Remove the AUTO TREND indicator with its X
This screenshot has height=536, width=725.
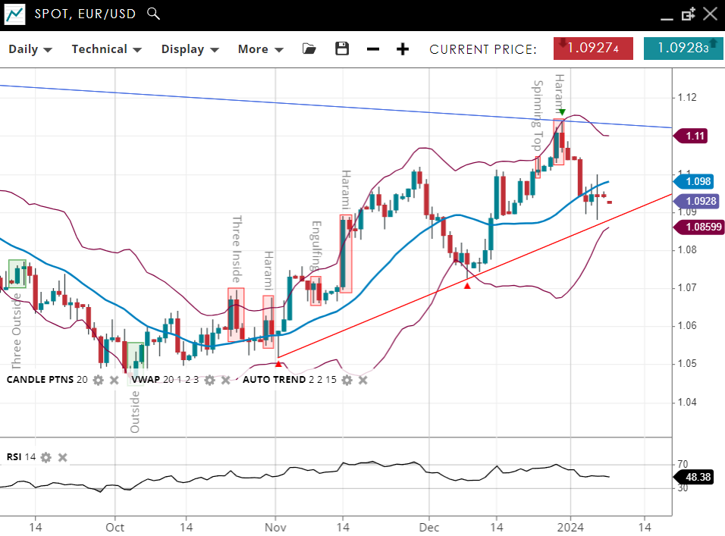coord(363,379)
